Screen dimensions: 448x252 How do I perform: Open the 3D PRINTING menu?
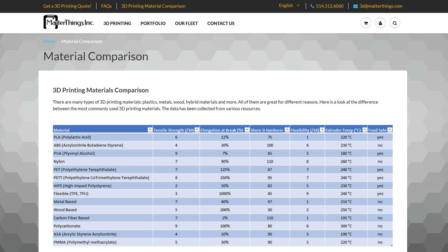[x=117, y=23]
